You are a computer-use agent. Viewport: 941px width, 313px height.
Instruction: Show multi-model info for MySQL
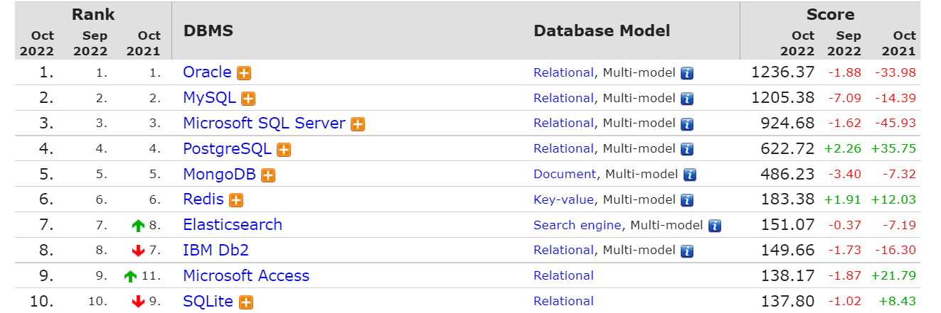point(687,99)
